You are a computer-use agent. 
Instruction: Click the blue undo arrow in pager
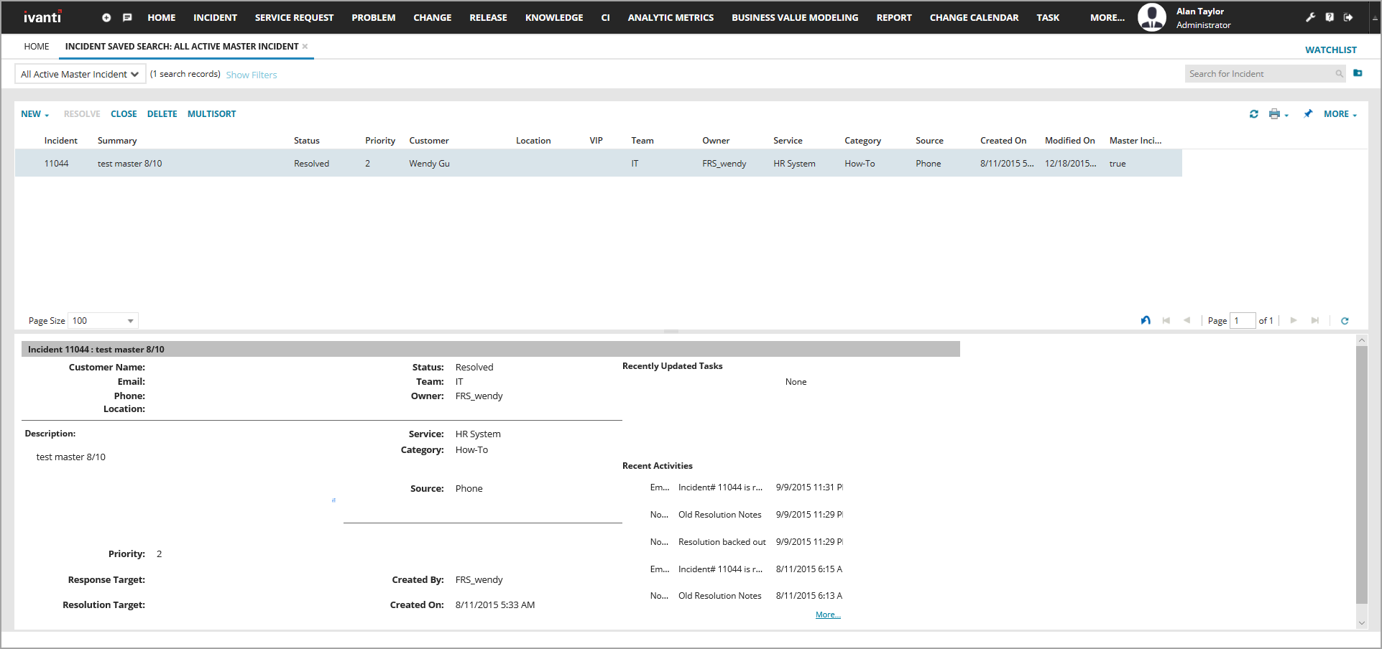tap(1146, 320)
